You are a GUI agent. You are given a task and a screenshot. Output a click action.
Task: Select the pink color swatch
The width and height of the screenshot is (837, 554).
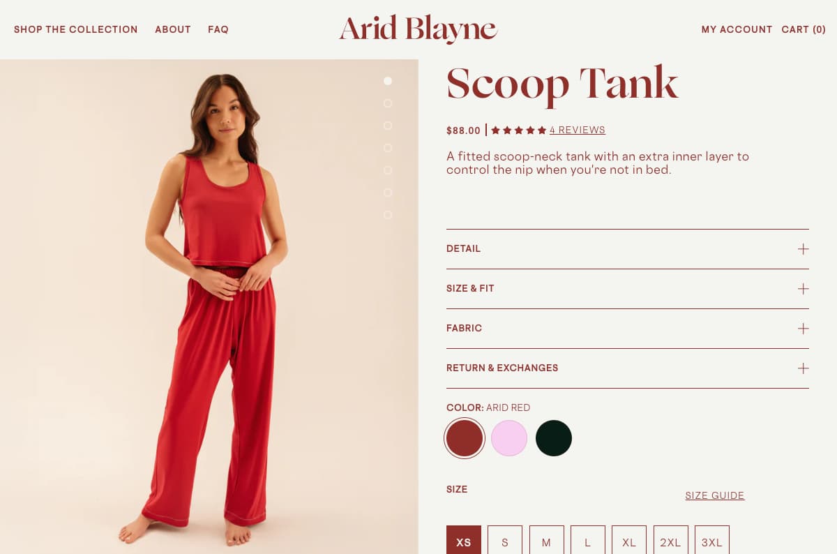pos(509,438)
